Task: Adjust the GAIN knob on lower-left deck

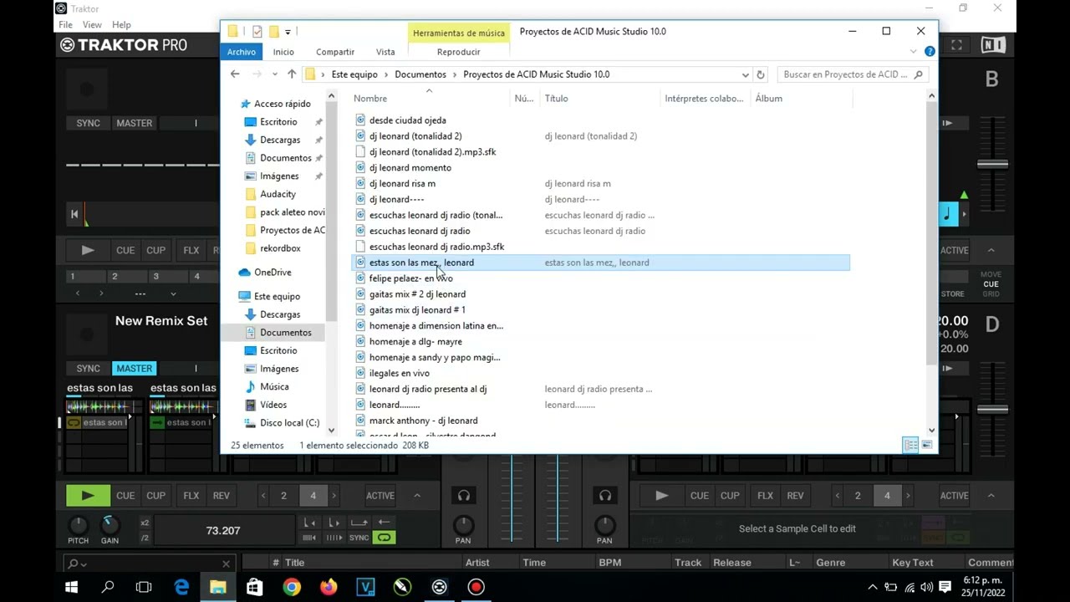Action: (x=110, y=526)
